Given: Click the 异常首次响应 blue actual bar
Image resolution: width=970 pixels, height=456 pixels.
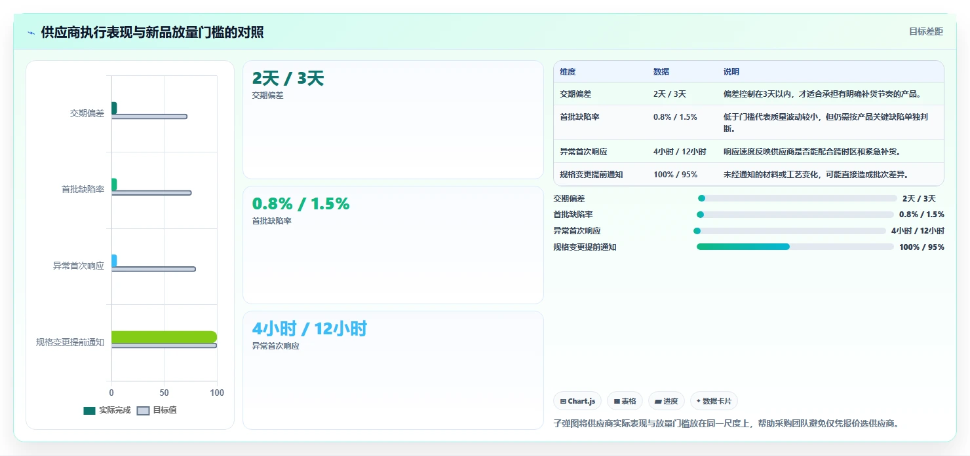Looking at the screenshot, I should point(114,260).
